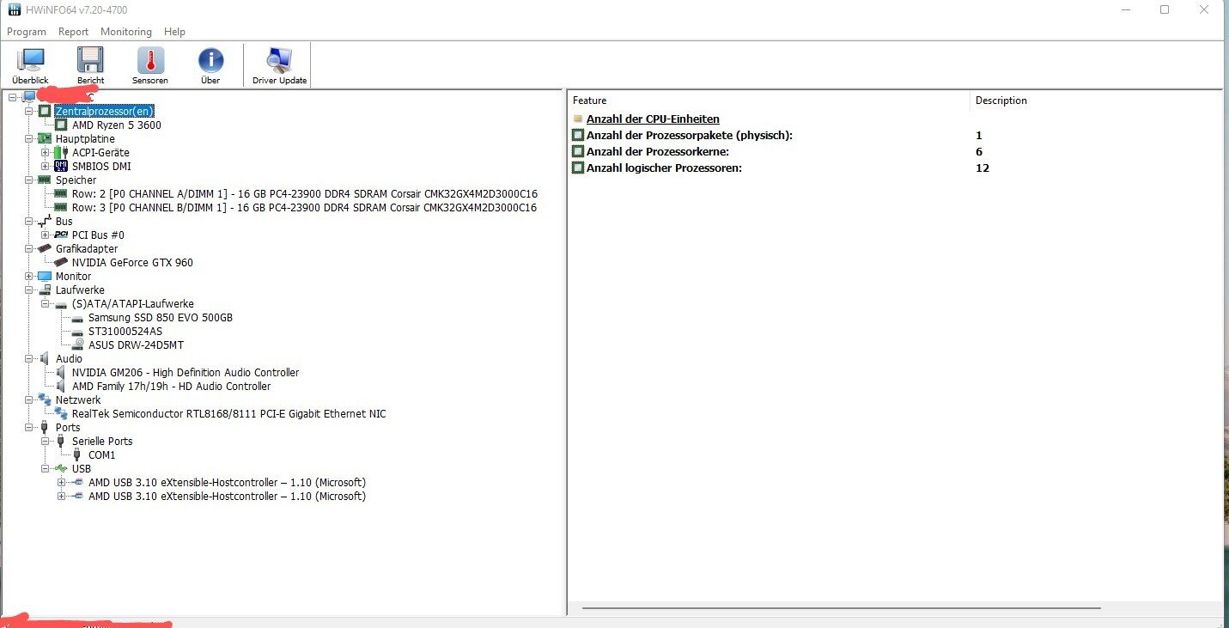Collapse the Serielle Ports node
Viewport: 1229px width, 628px height.
pyautogui.click(x=46, y=442)
